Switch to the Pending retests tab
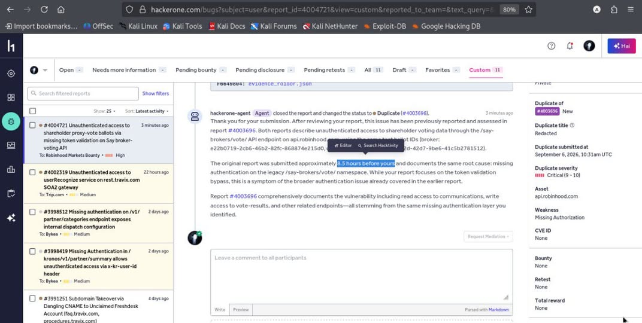The width and height of the screenshot is (642, 323). [329, 70]
